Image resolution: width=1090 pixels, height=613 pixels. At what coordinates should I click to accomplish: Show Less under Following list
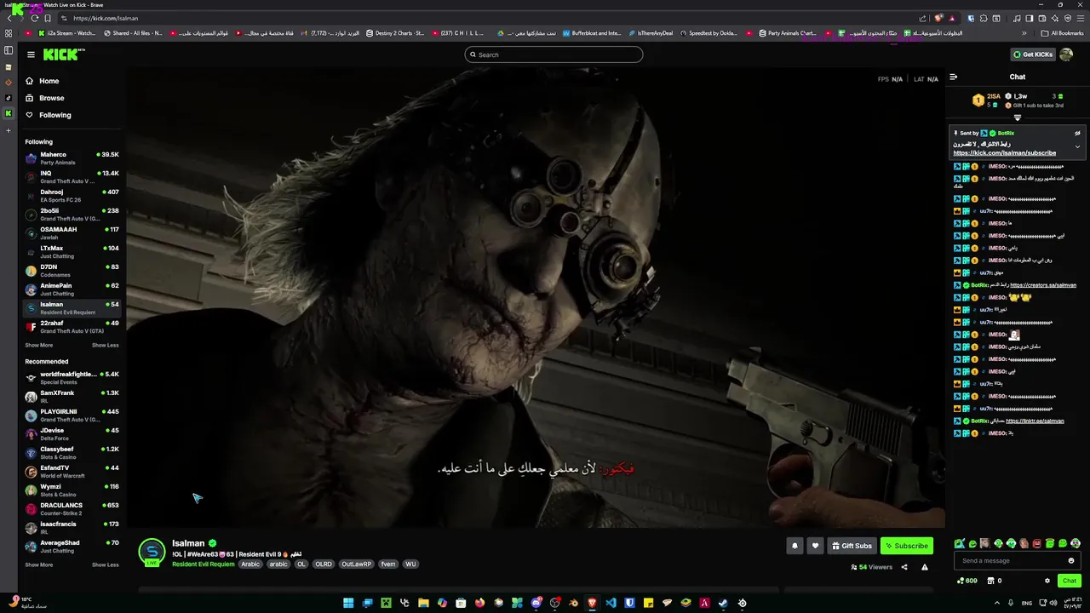(x=106, y=345)
